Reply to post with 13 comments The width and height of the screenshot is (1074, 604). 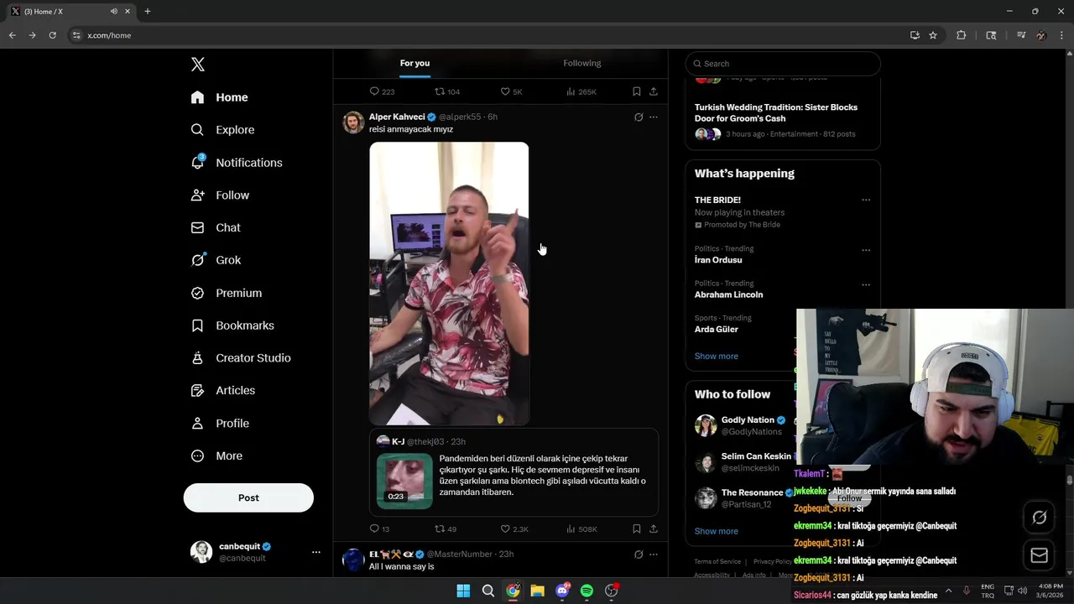click(x=380, y=529)
